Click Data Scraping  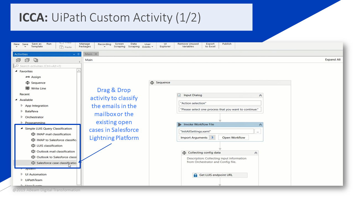134,45
